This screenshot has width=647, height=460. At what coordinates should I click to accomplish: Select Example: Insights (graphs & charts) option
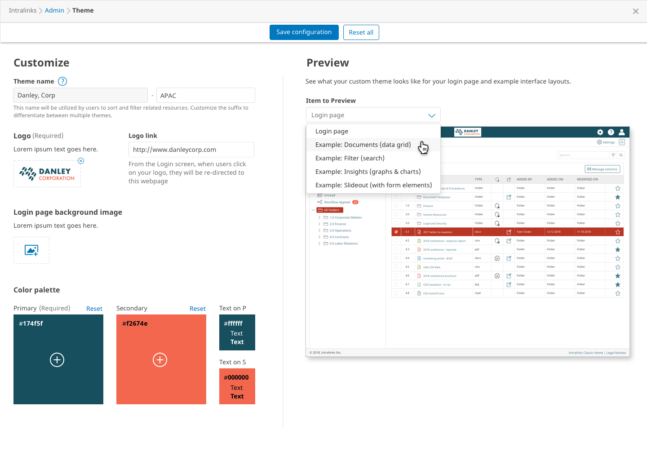pyautogui.click(x=373, y=172)
